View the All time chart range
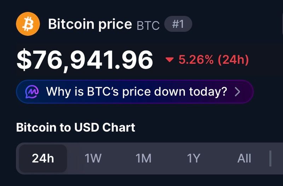 pos(244,158)
